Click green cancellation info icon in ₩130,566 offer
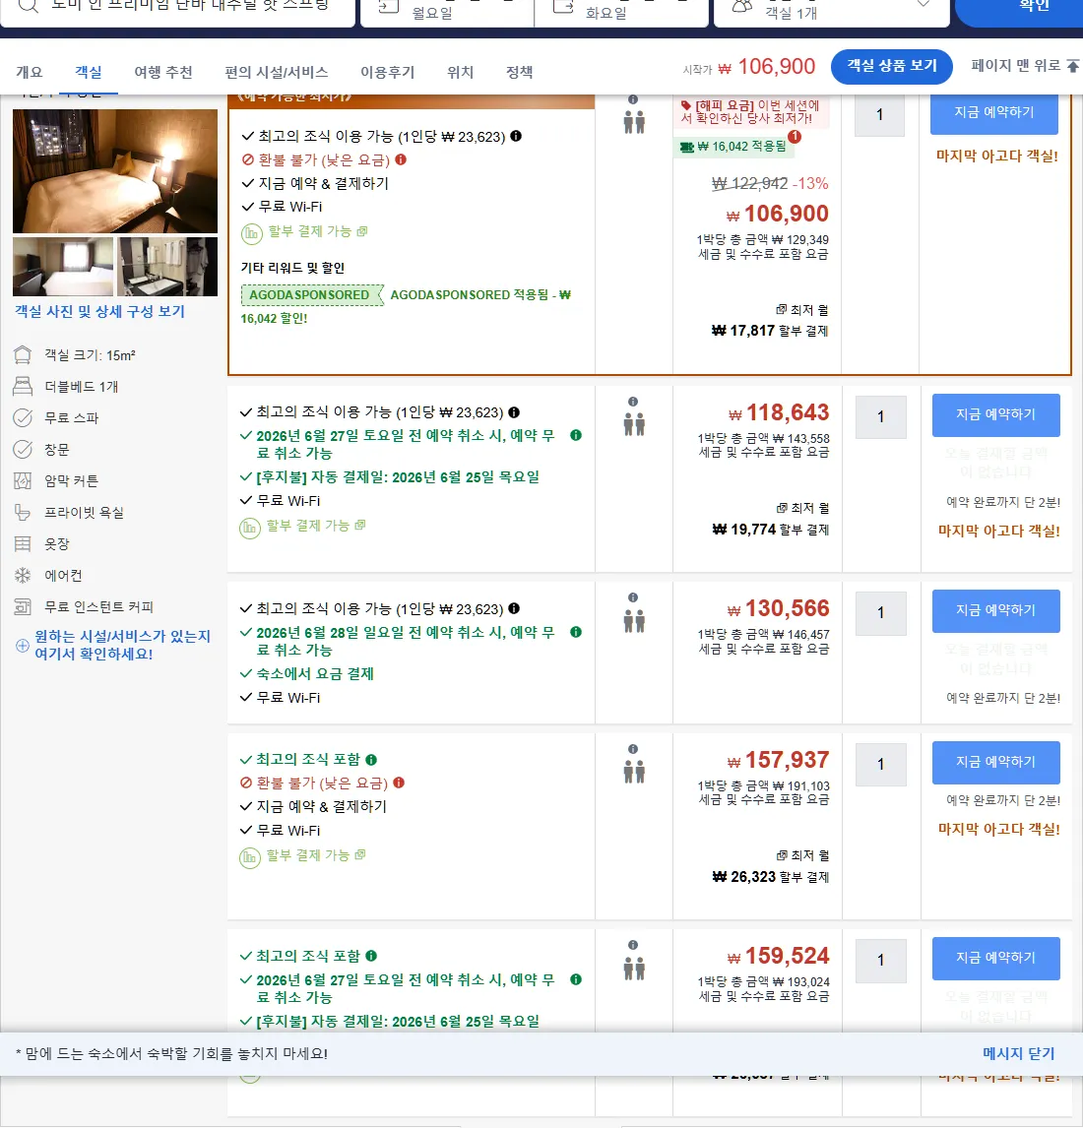Screen dimensions: 1083x1128 click(576, 632)
